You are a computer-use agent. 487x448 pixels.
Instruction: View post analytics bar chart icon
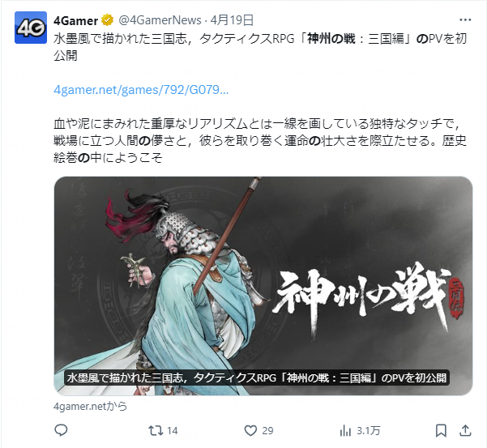click(x=345, y=431)
